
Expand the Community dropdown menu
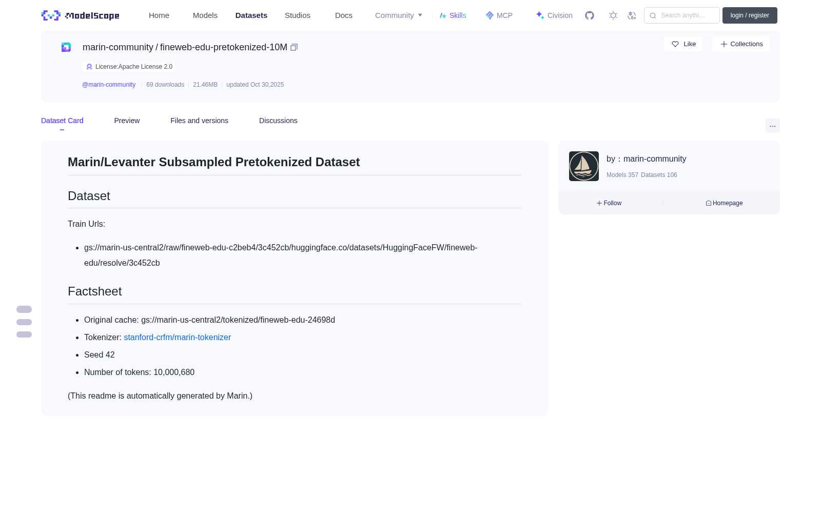click(399, 15)
